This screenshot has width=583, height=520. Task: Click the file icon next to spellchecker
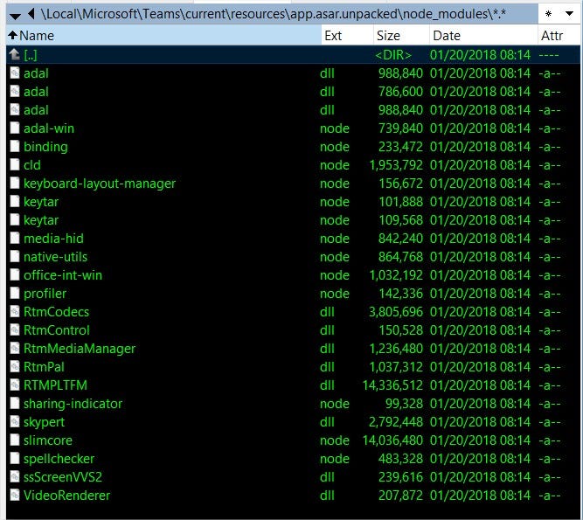[15, 458]
